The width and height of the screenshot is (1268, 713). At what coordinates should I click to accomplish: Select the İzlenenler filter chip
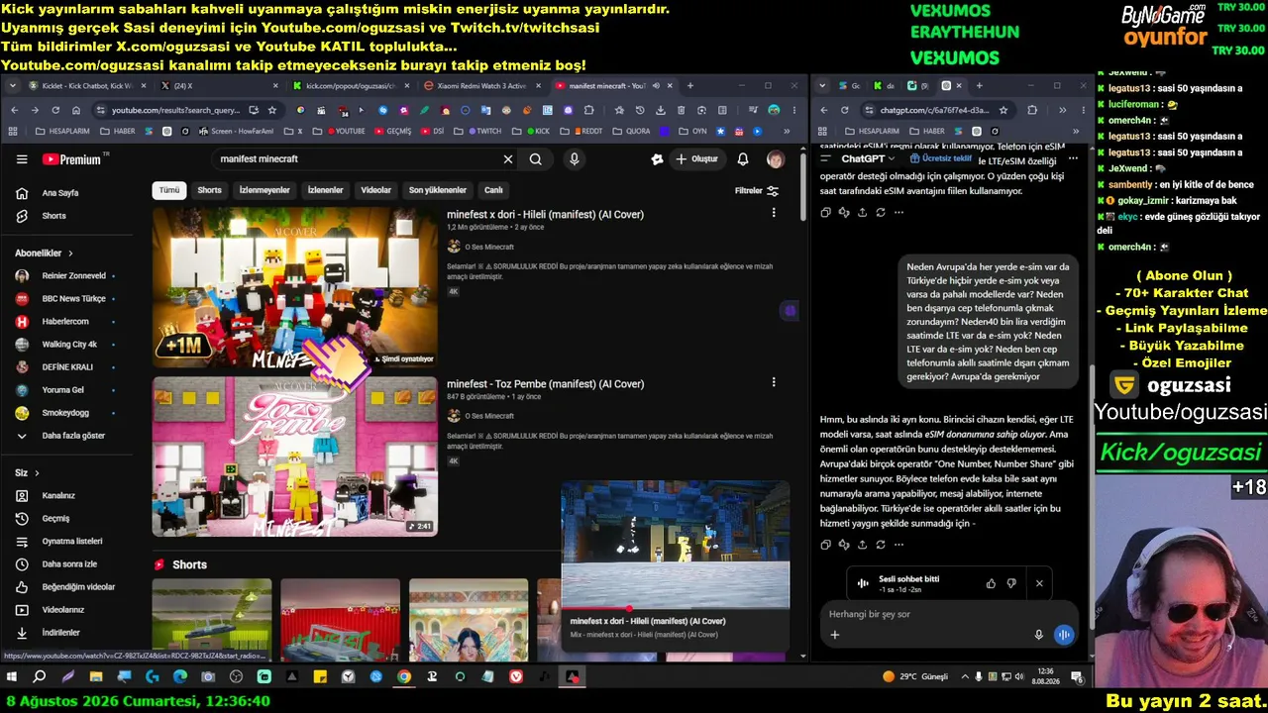325,190
